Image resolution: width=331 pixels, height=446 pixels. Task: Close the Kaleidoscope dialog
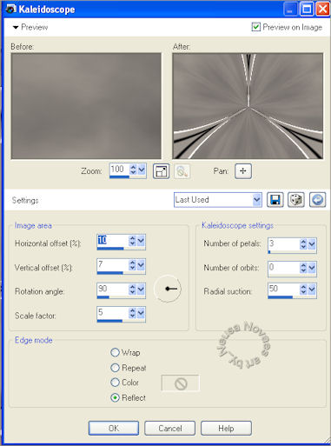[322, 10]
